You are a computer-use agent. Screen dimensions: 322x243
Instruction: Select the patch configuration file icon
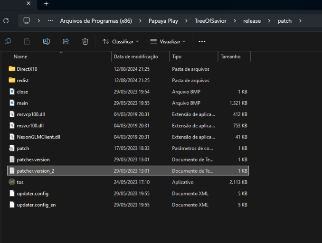(12, 148)
